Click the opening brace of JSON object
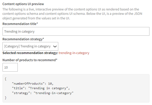 coord(6,79)
